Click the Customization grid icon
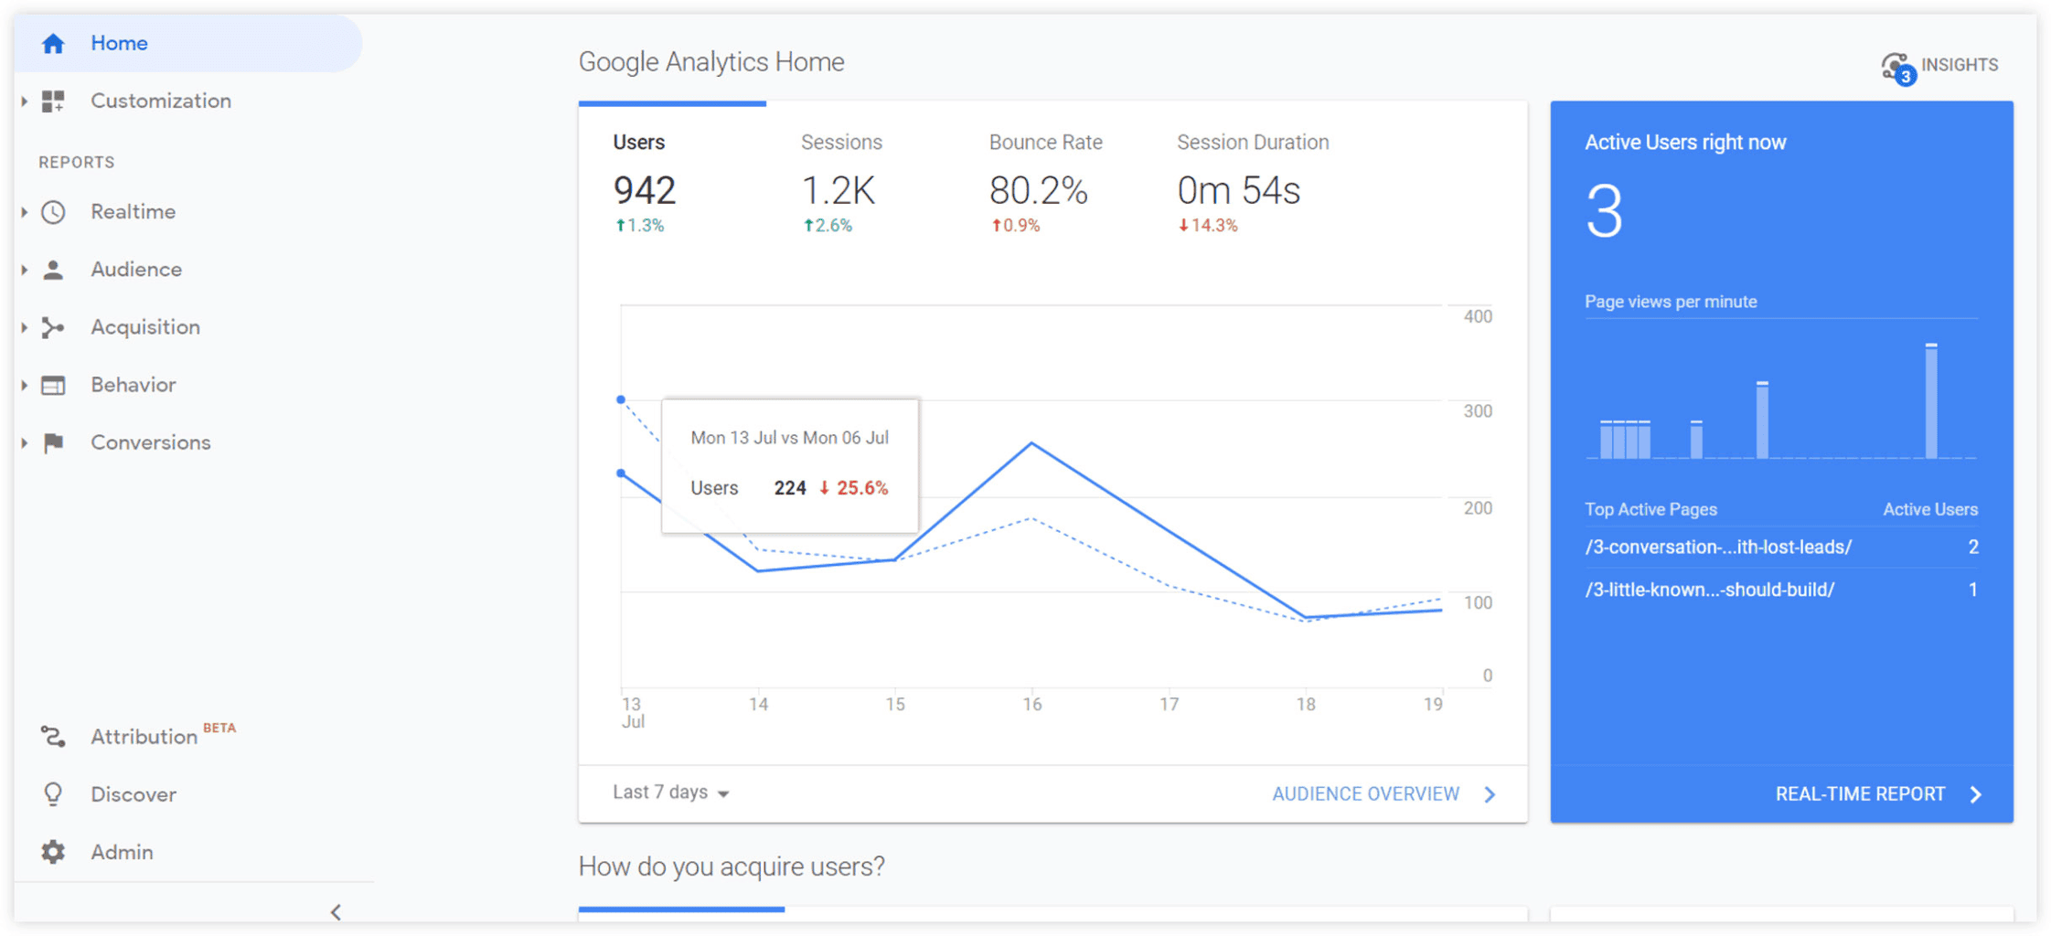This screenshot has width=2051, height=936. click(x=53, y=101)
